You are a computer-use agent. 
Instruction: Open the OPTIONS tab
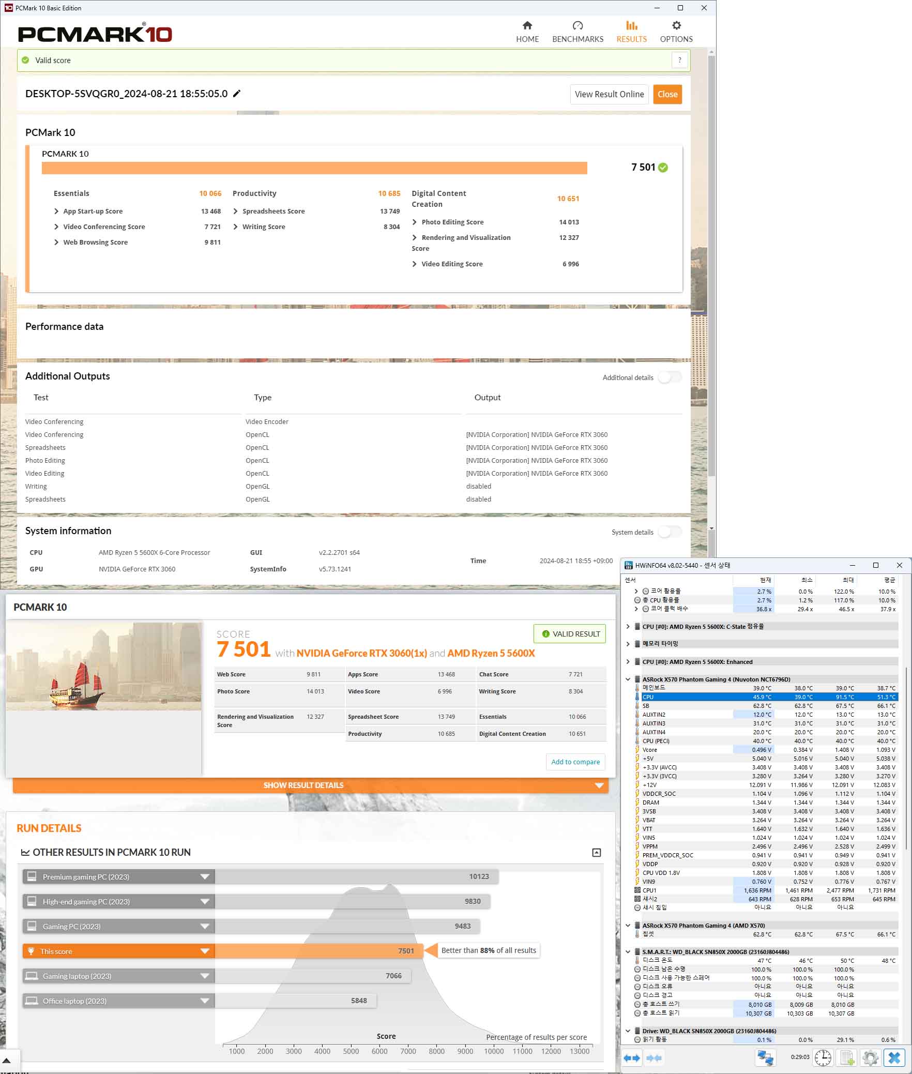click(x=676, y=32)
